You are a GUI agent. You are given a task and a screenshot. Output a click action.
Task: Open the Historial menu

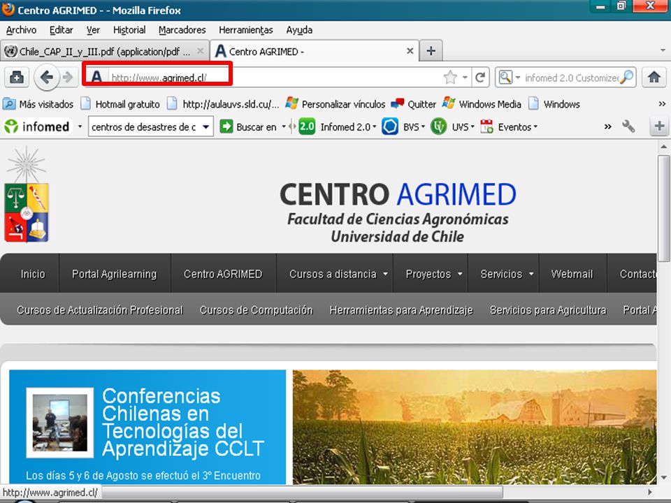pos(129,30)
